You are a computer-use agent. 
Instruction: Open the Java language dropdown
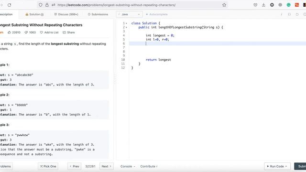tap(129, 14)
